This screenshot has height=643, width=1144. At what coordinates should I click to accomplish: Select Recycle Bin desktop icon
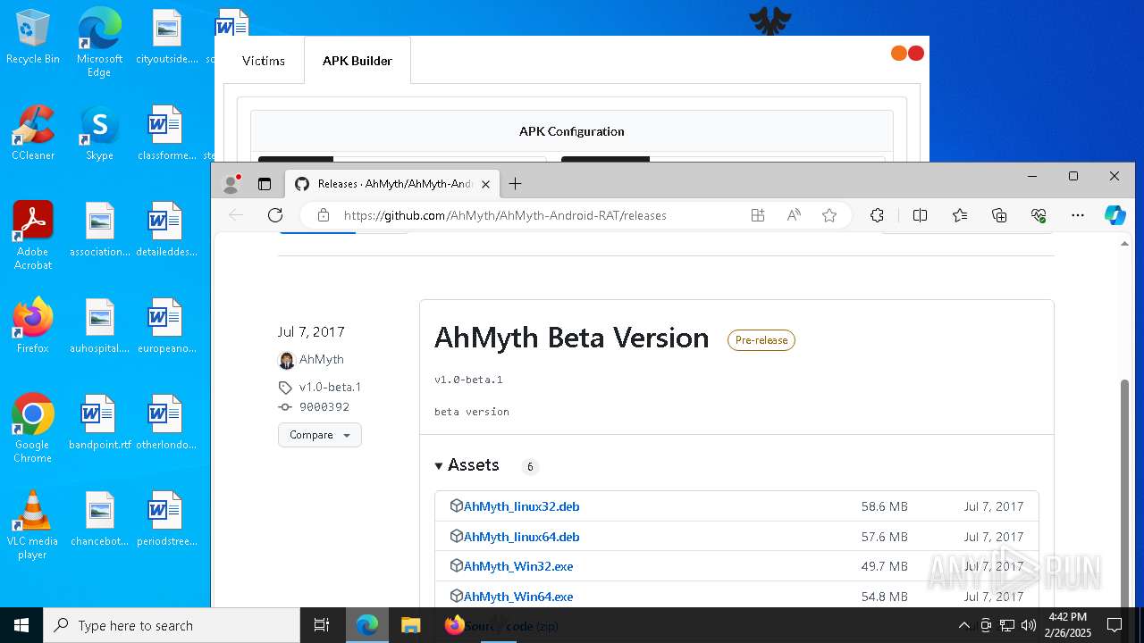click(x=33, y=38)
